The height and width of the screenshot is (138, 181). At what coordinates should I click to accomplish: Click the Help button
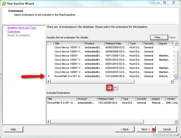pos(13,129)
